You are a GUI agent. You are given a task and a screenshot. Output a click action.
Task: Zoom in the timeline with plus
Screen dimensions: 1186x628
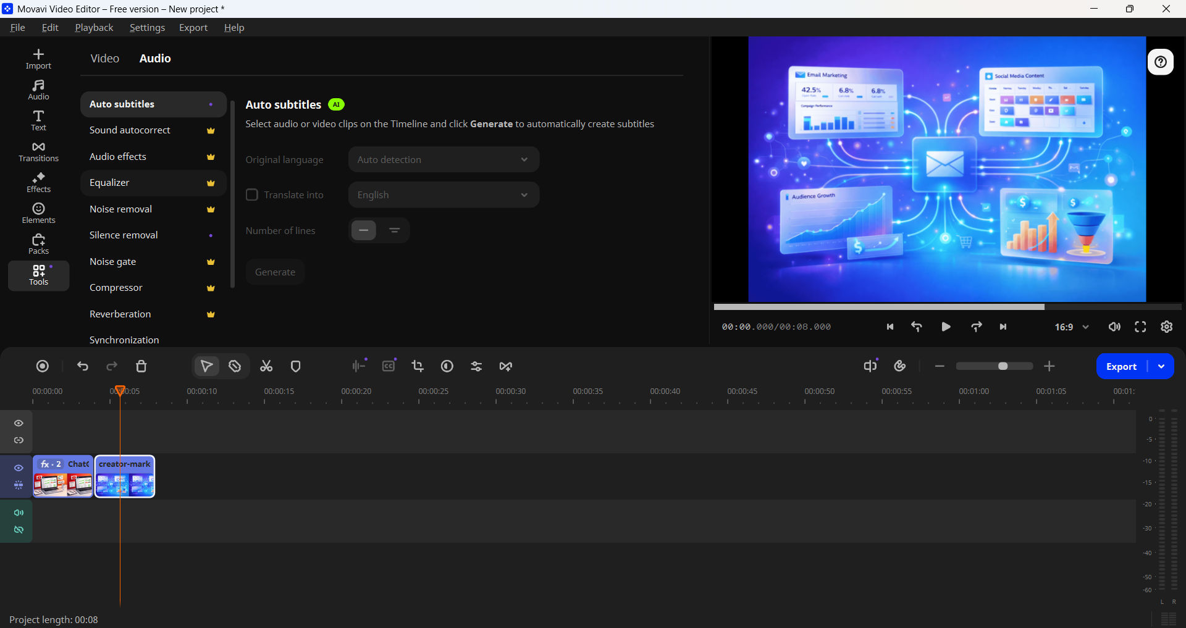point(1049,366)
